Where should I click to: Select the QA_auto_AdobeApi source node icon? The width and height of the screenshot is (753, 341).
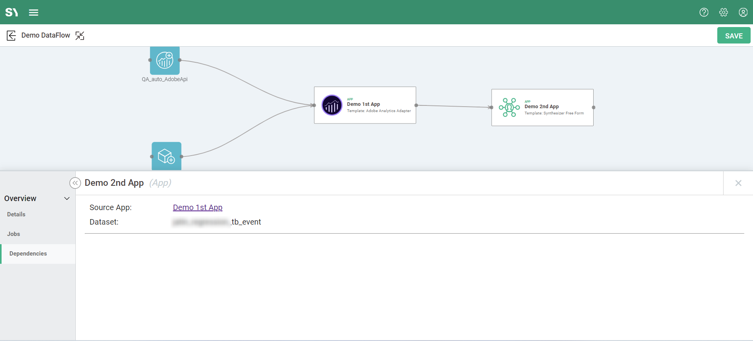(x=165, y=60)
